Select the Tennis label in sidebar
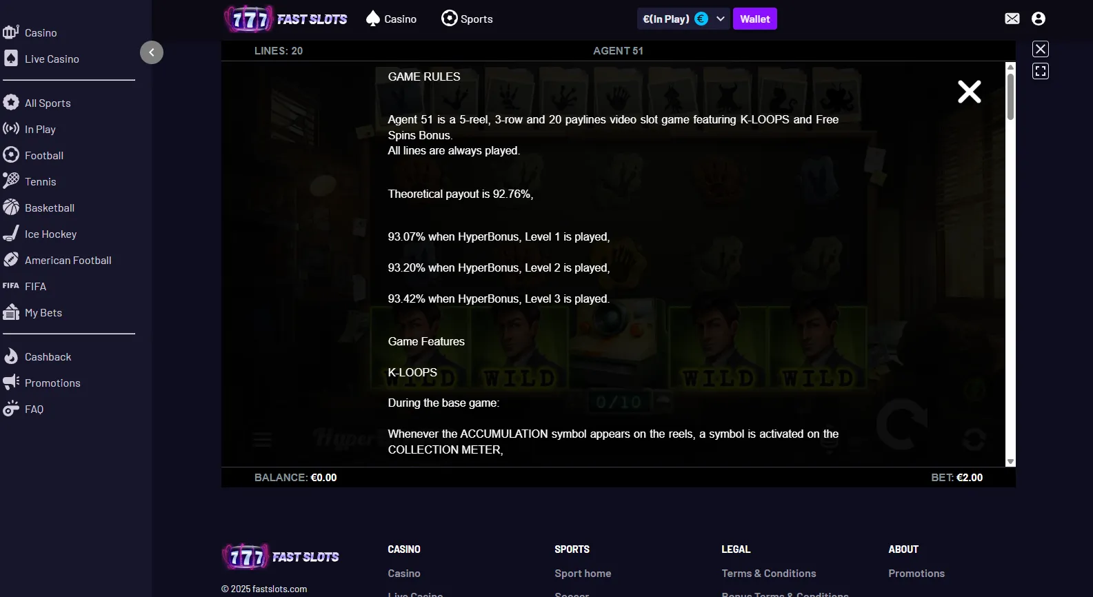 click(41, 182)
